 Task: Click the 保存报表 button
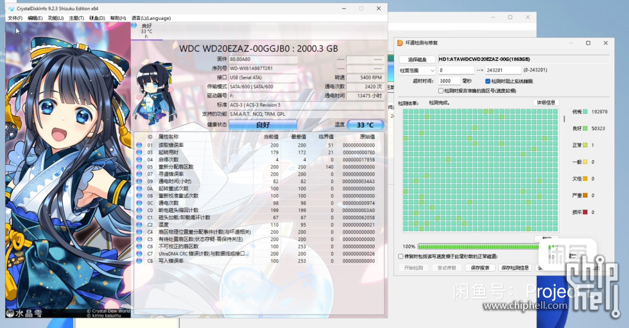(480, 268)
